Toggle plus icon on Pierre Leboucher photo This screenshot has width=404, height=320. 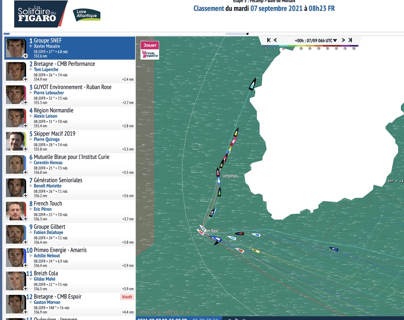click(25, 102)
